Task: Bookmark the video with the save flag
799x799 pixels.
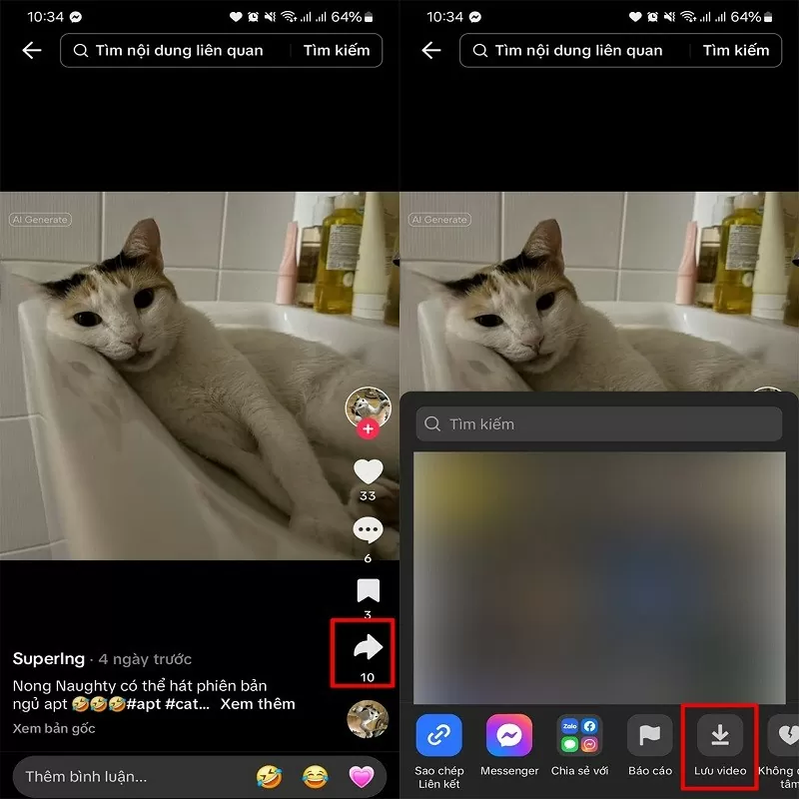Action: 369,591
